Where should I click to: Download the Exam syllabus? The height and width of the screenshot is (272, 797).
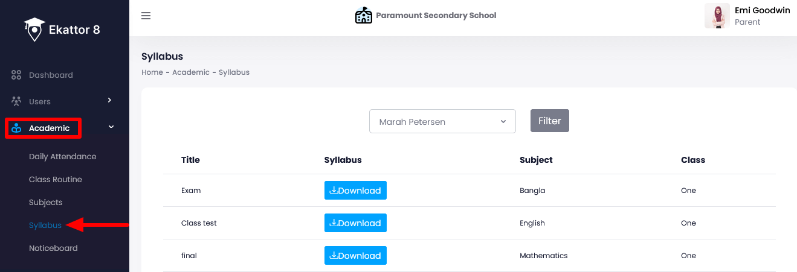click(x=355, y=191)
